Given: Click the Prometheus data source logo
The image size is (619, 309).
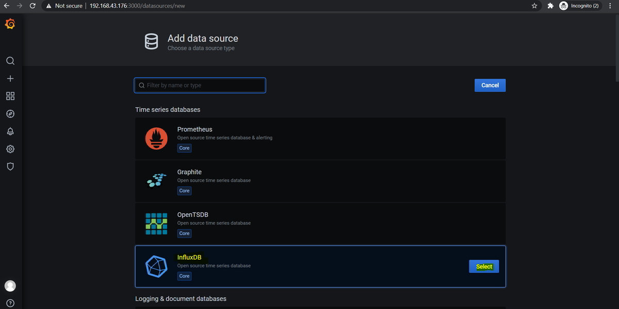Looking at the screenshot, I should (156, 138).
